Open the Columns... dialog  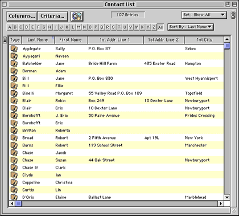tap(22, 16)
